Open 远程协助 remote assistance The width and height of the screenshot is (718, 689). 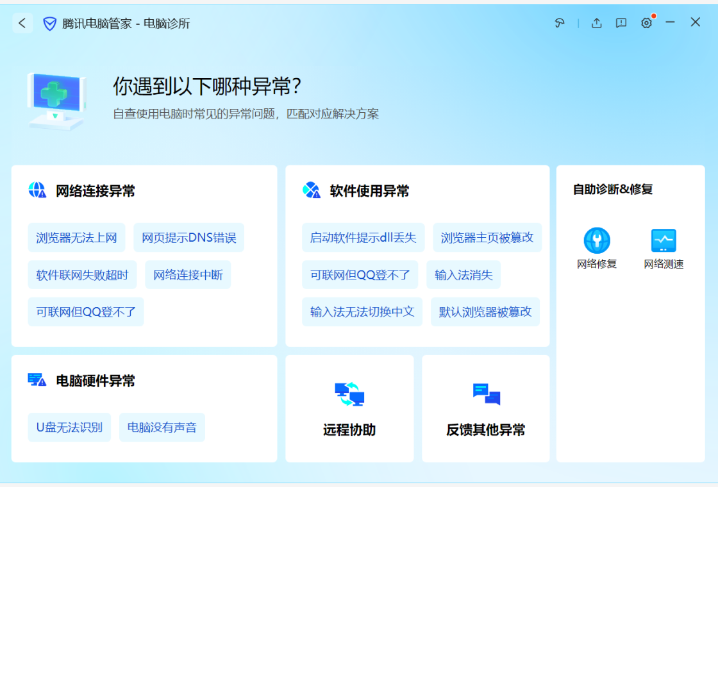tap(349, 409)
